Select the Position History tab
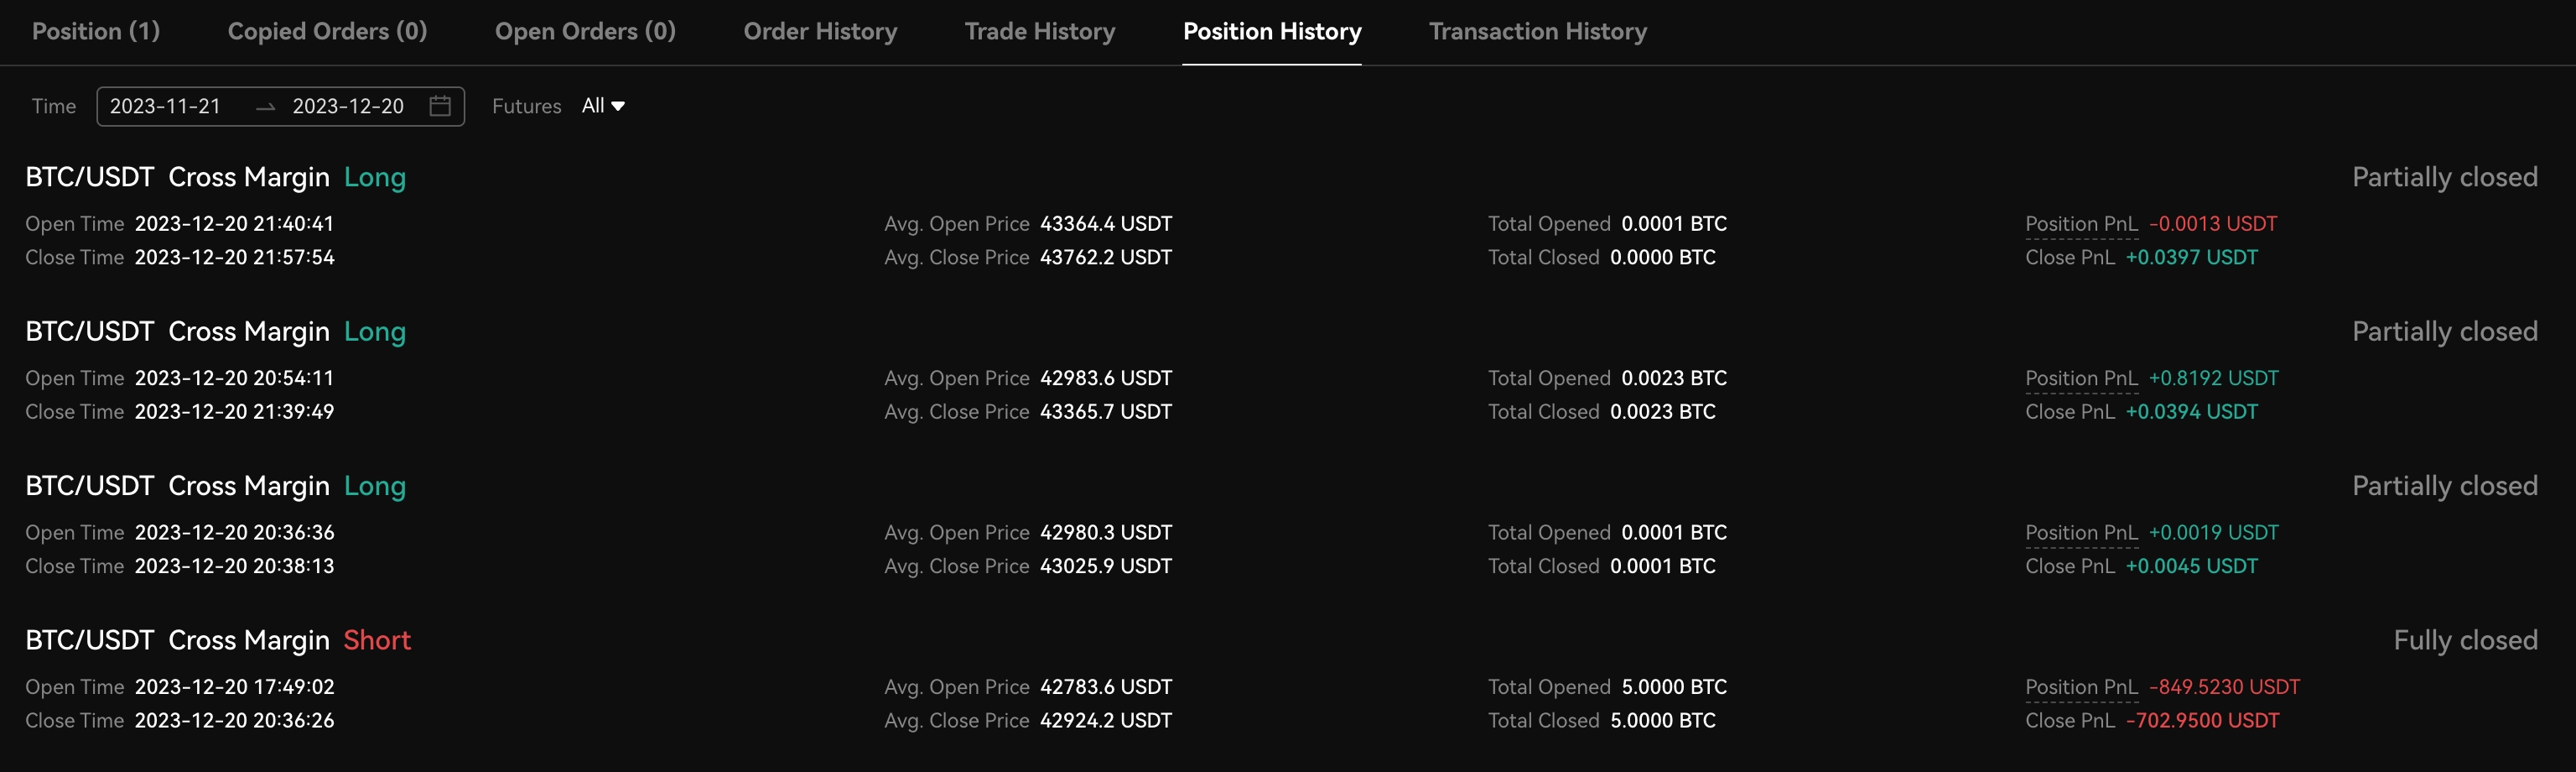2576x772 pixels. coord(1271,31)
